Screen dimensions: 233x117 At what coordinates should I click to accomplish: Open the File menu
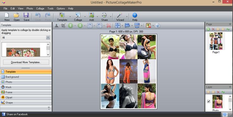pyautogui.click(x=5, y=9)
